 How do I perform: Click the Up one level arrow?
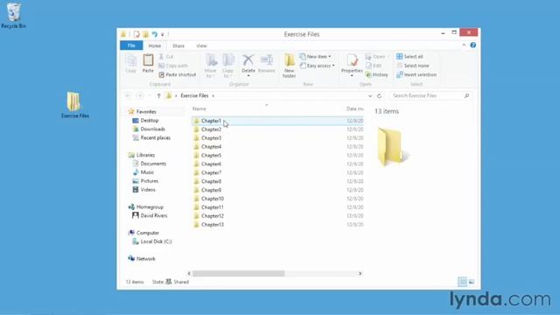159,95
